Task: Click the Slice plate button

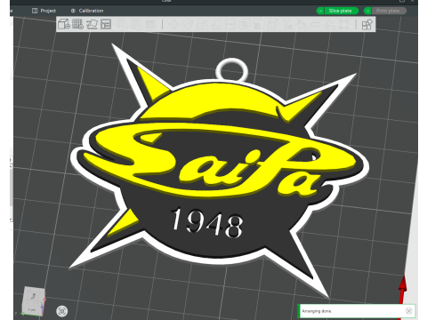Action: (341, 11)
